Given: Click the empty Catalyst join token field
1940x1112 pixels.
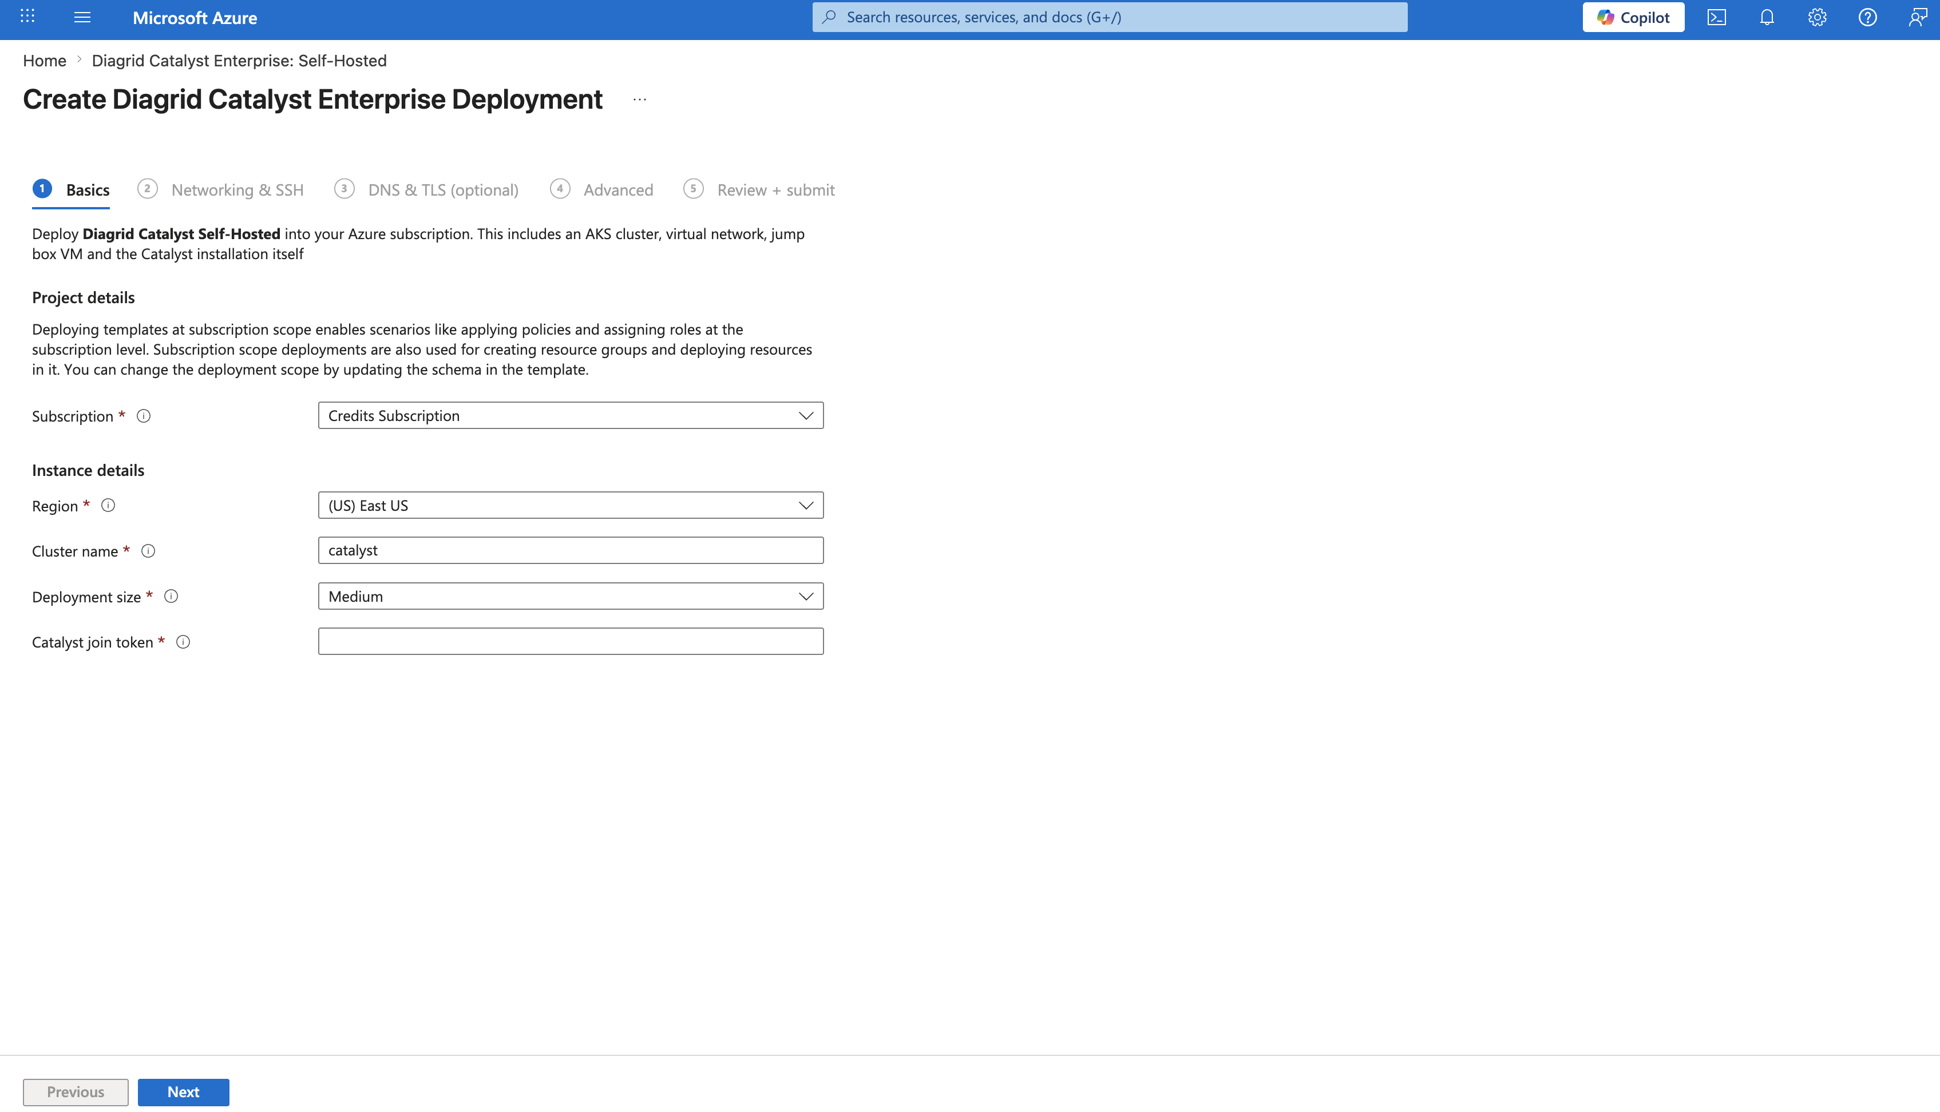Looking at the screenshot, I should pyautogui.click(x=571, y=641).
